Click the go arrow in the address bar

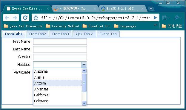click(155, 18)
